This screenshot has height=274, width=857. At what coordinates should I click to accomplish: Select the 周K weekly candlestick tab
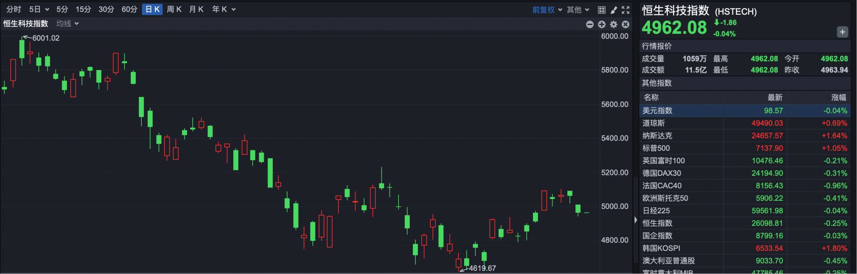tap(174, 9)
